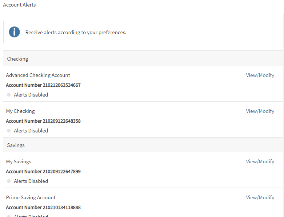Click the Prime Saving Account name
284x217 pixels.
(31, 197)
